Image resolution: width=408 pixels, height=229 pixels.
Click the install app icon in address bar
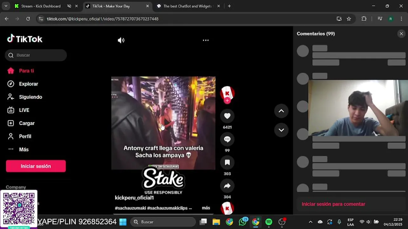[339, 19]
